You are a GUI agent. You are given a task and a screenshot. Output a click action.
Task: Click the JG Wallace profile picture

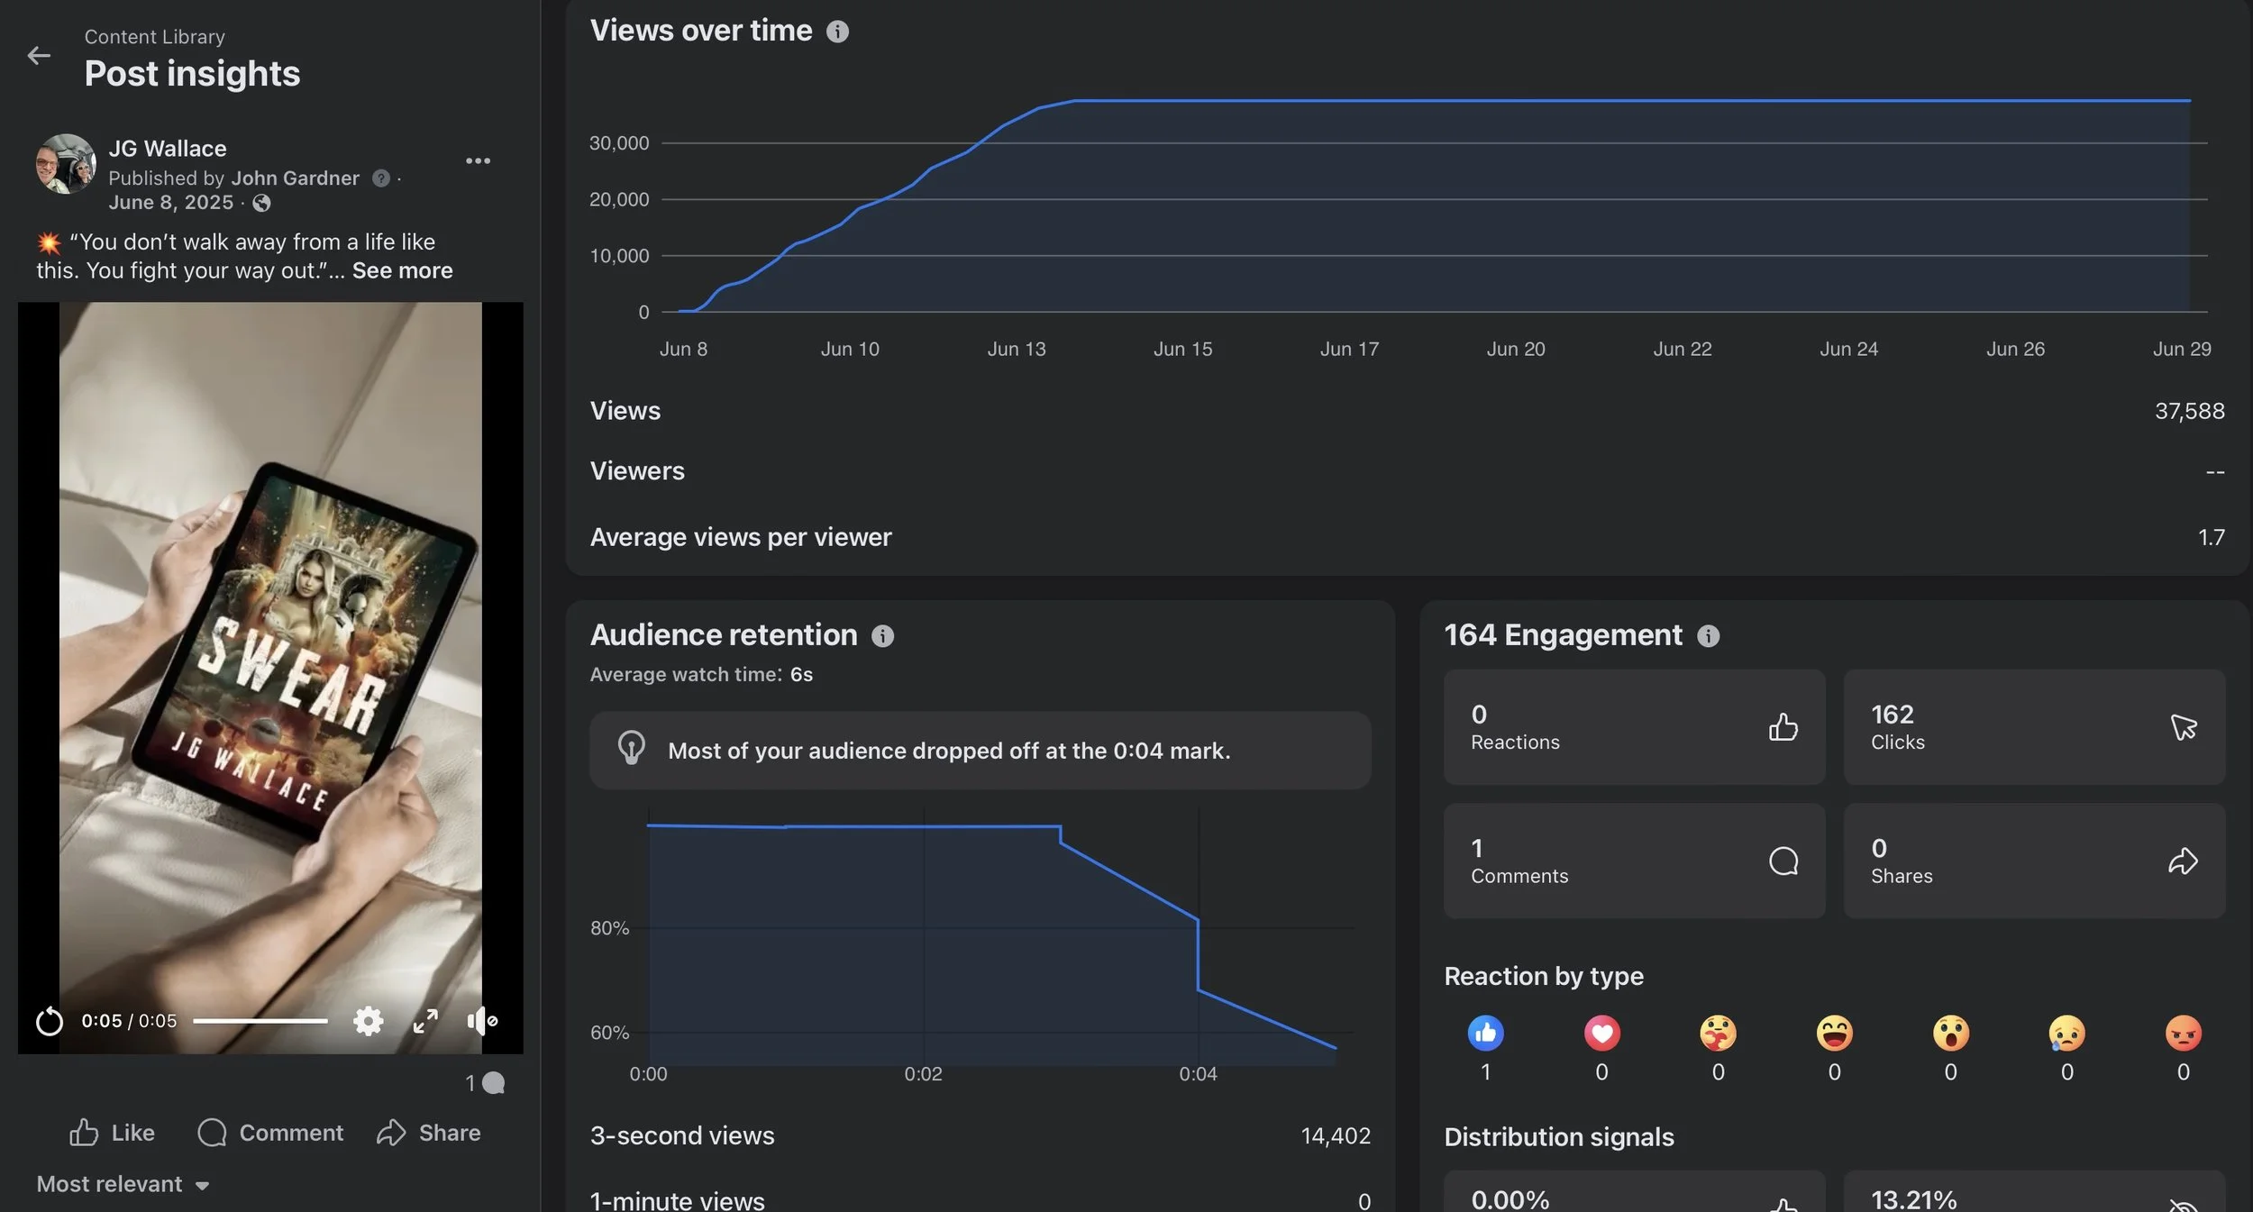tap(66, 164)
